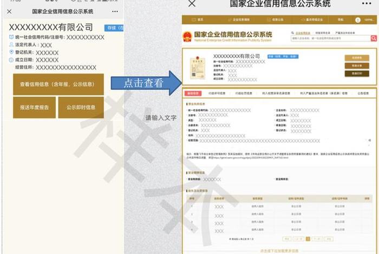
Task: Click the middle brown button in company card
Action: coord(357,65)
